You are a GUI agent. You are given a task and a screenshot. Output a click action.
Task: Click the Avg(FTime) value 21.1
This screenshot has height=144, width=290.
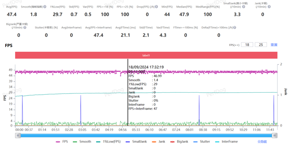coord(125,35)
